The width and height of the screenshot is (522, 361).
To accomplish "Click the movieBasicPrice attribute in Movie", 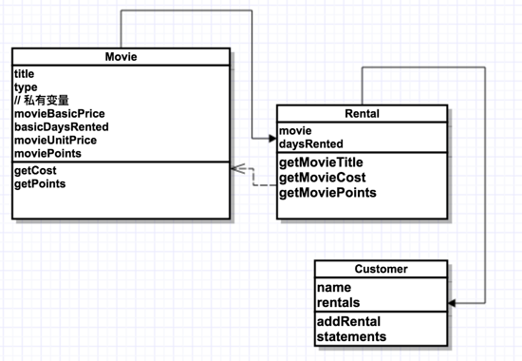I will point(60,114).
